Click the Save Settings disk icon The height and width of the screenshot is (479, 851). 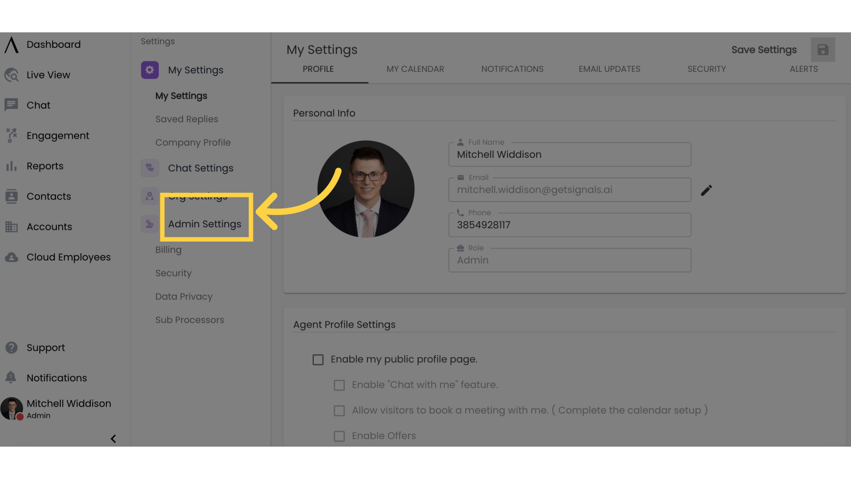tap(823, 50)
